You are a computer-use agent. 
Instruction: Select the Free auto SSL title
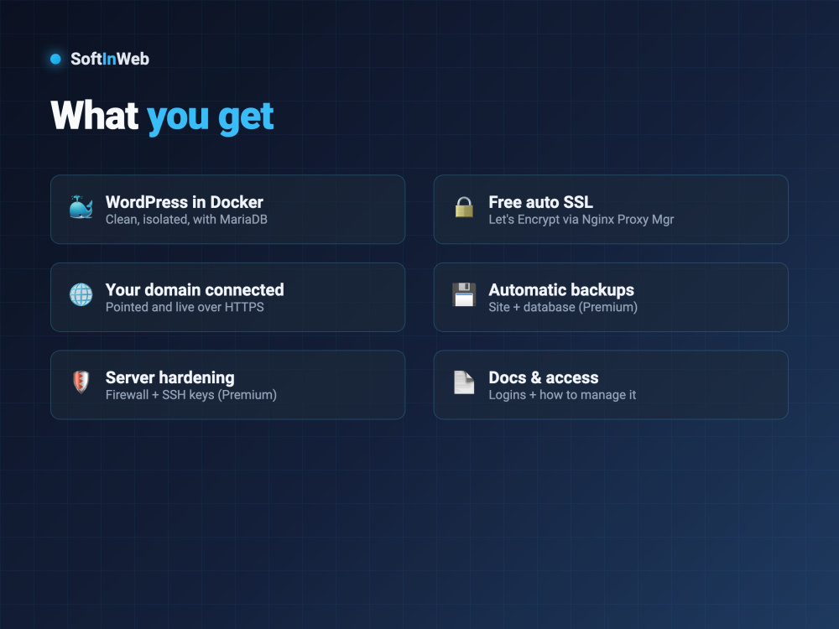click(x=540, y=202)
